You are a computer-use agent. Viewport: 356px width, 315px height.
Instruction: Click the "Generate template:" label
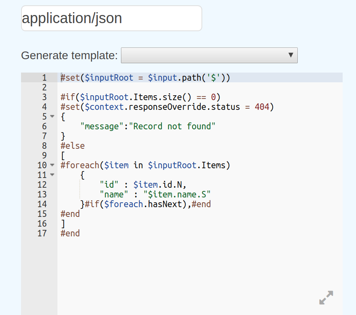70,55
